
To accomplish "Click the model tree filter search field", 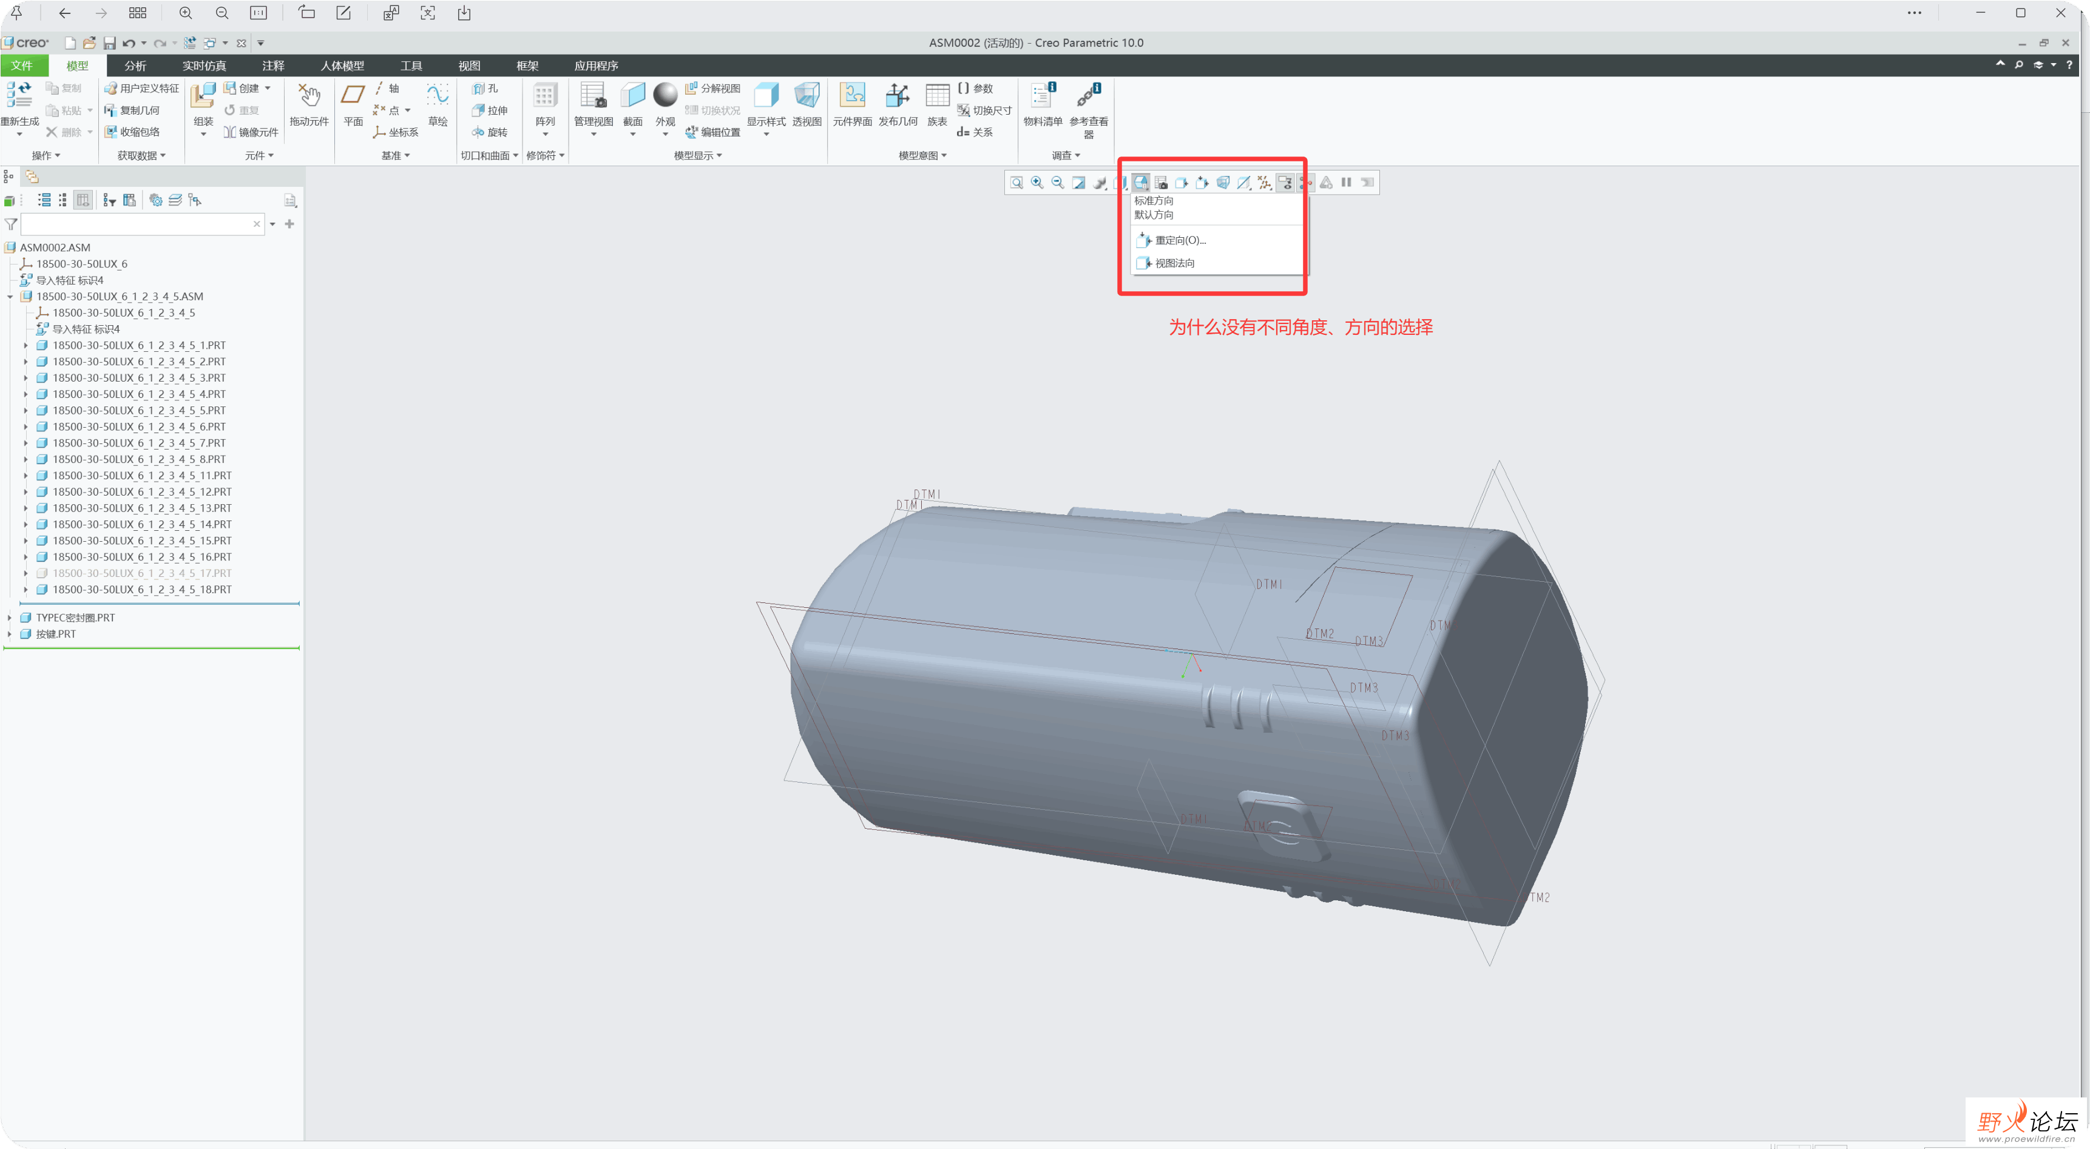I will coord(137,224).
